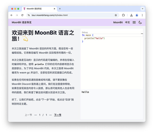Open a new tab with the plus button
The width and height of the screenshot is (154, 133).
60,9
